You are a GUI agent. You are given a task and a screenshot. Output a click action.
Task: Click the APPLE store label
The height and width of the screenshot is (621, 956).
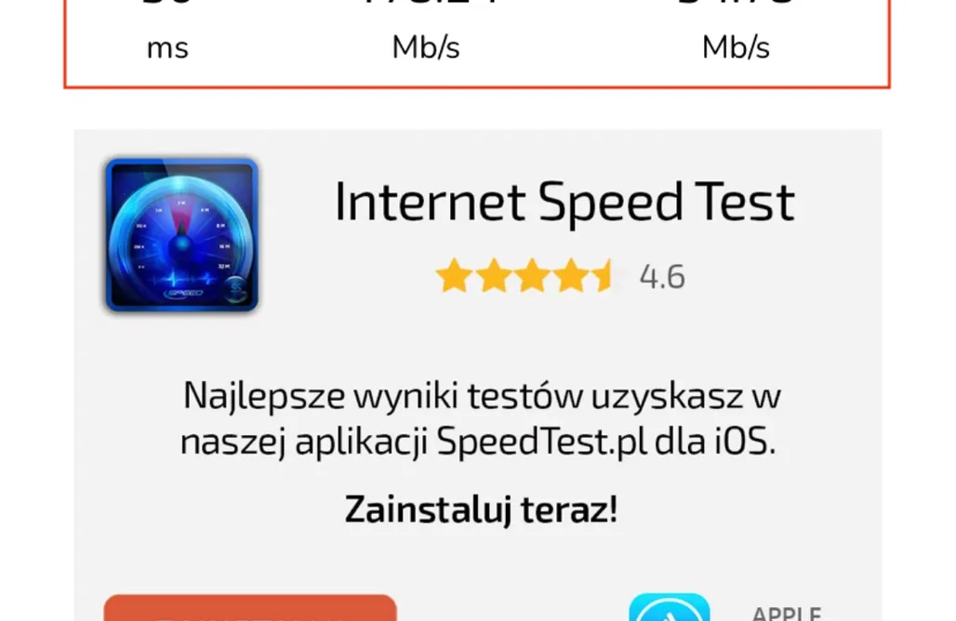[x=787, y=613]
